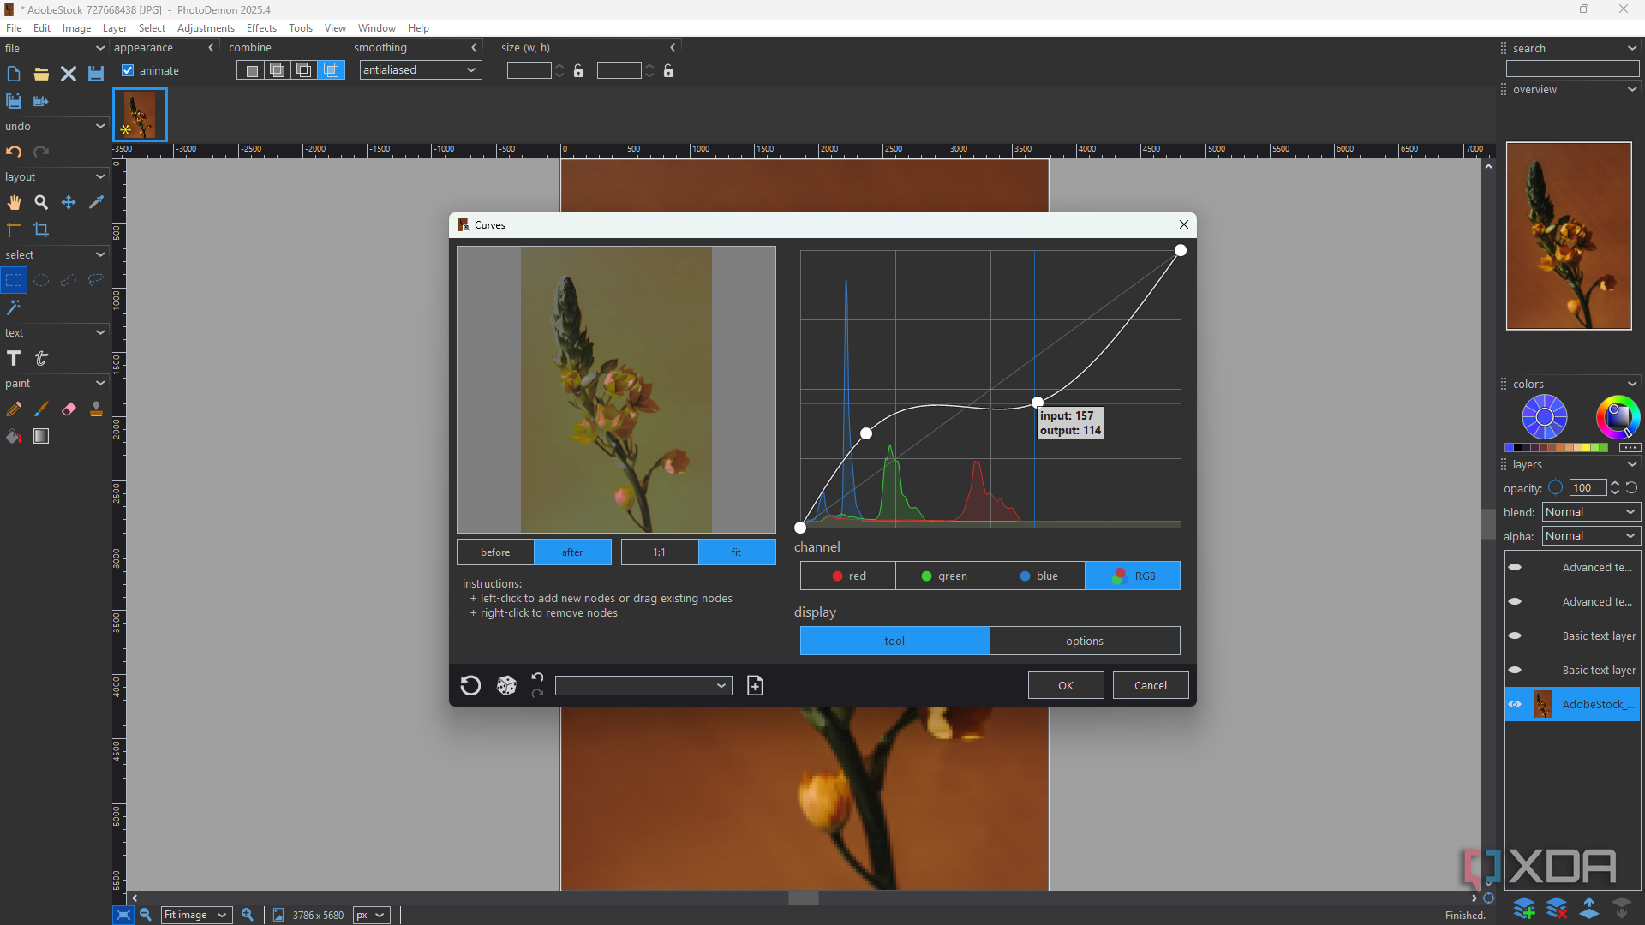Image resolution: width=1645 pixels, height=925 pixels.
Task: Click the save preset icon in Curves
Action: pos(755,685)
